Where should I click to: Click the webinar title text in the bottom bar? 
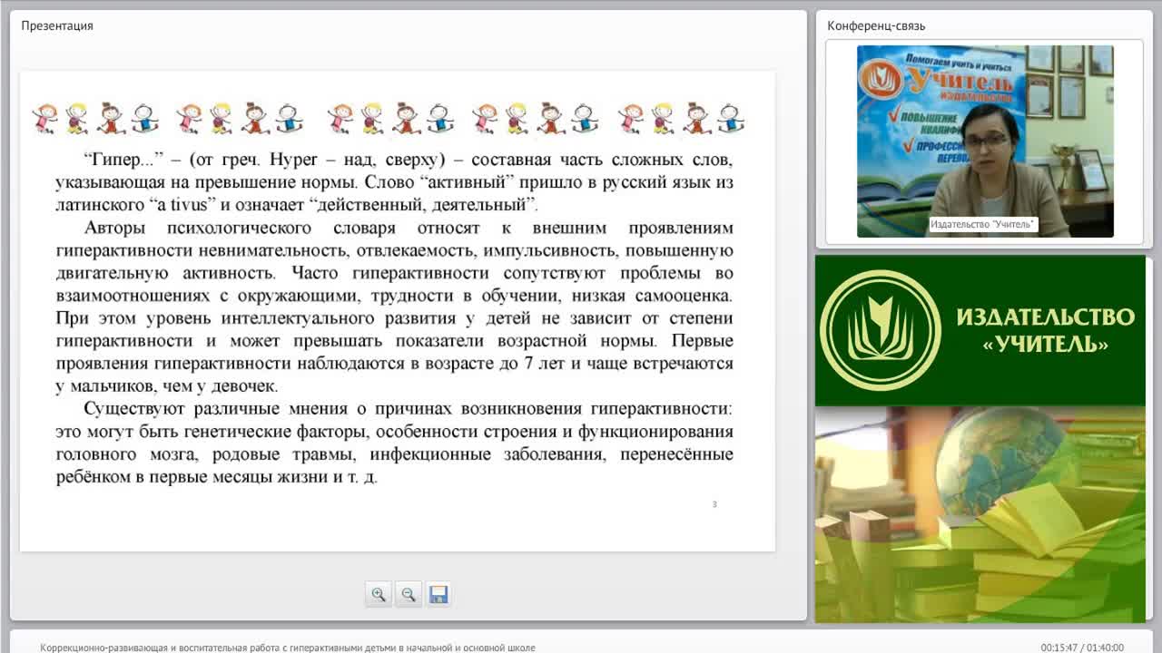coord(288,647)
